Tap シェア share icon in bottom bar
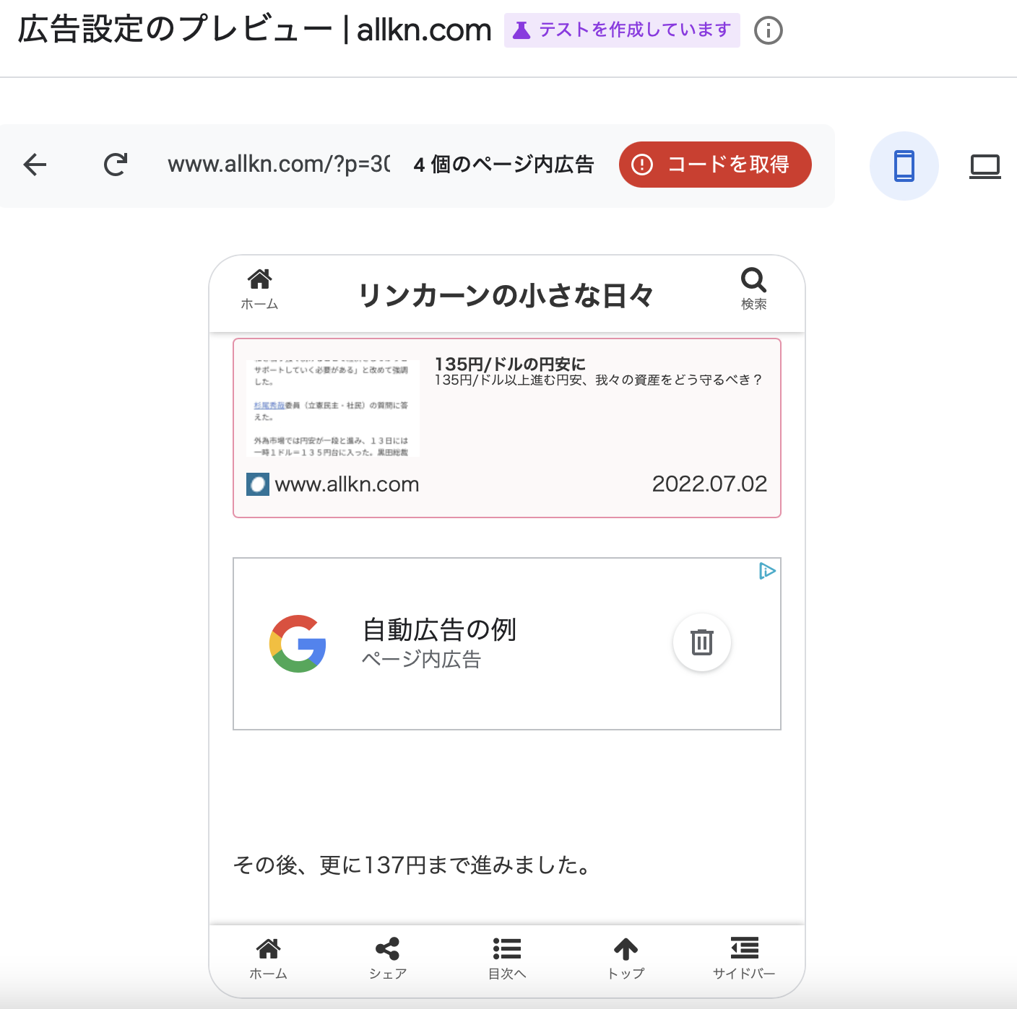1017x1009 pixels. (x=388, y=959)
